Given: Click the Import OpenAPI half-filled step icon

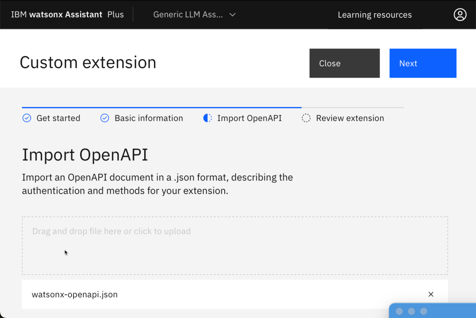Looking at the screenshot, I should (208, 118).
